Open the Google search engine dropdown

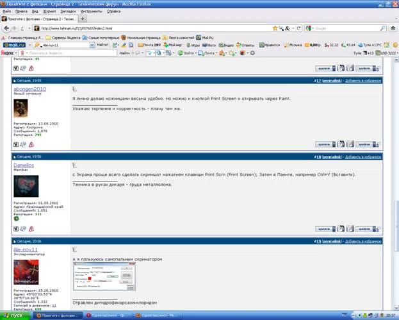coord(313,28)
